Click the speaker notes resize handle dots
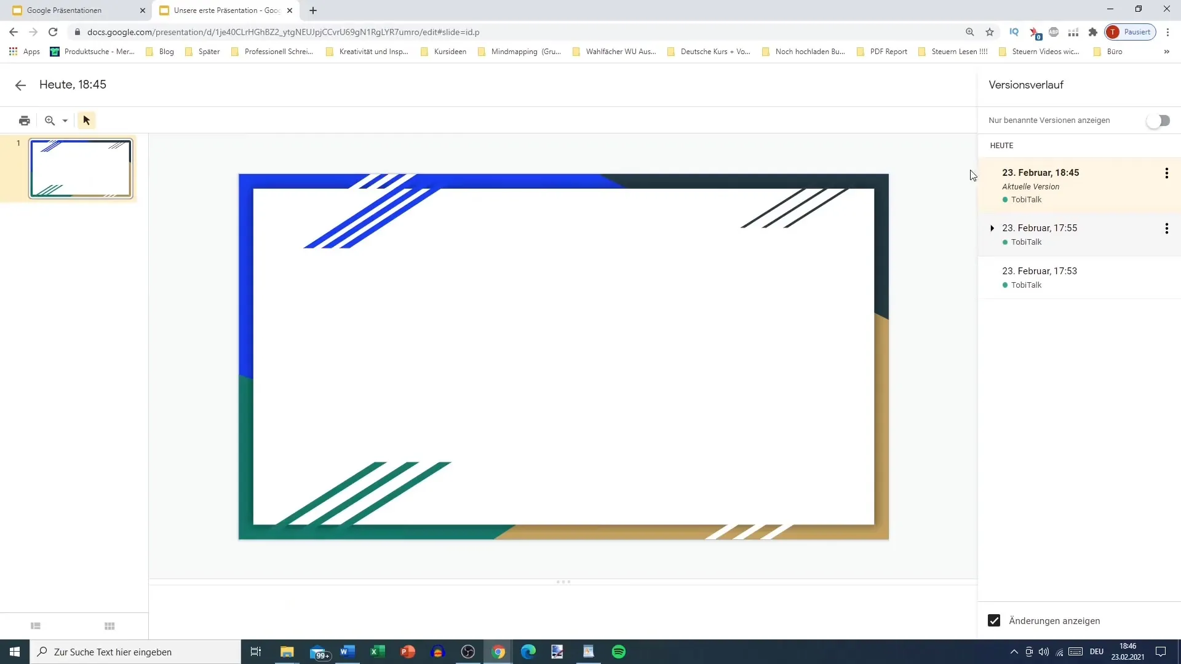 (563, 582)
